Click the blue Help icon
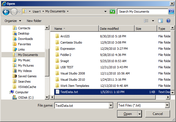 tap(168, 21)
